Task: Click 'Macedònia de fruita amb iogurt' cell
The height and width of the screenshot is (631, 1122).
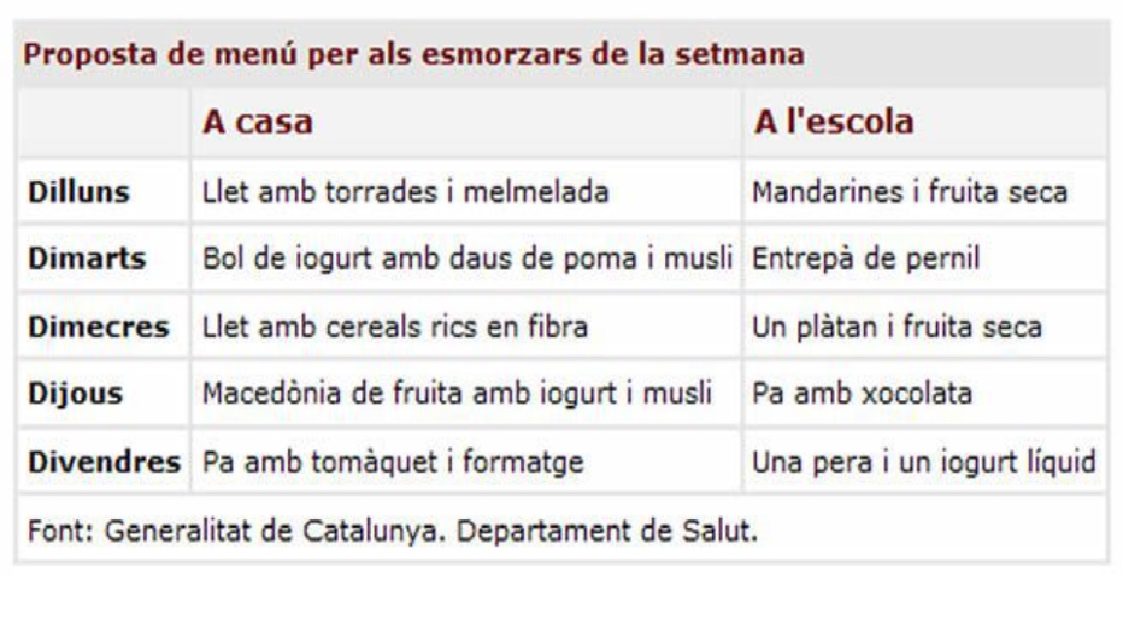Action: (458, 393)
